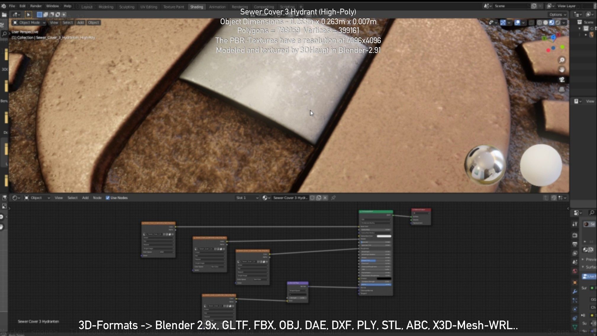Expand the viewport Options dropdown

[x=557, y=14]
